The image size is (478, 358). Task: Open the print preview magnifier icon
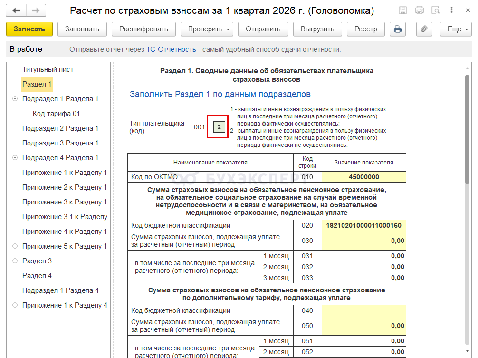(435, 10)
